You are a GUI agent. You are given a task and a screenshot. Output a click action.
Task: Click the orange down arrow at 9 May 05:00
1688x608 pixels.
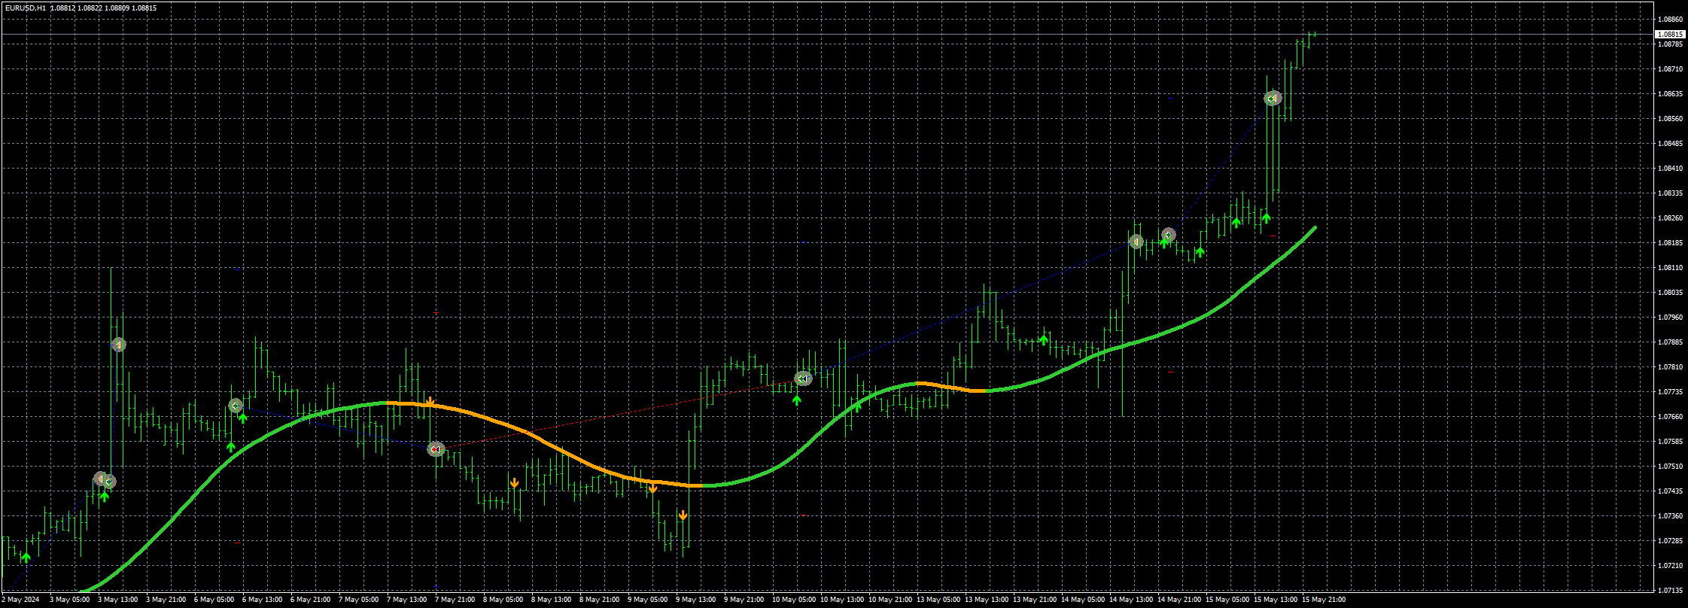(652, 489)
